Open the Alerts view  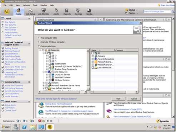[56, 12]
